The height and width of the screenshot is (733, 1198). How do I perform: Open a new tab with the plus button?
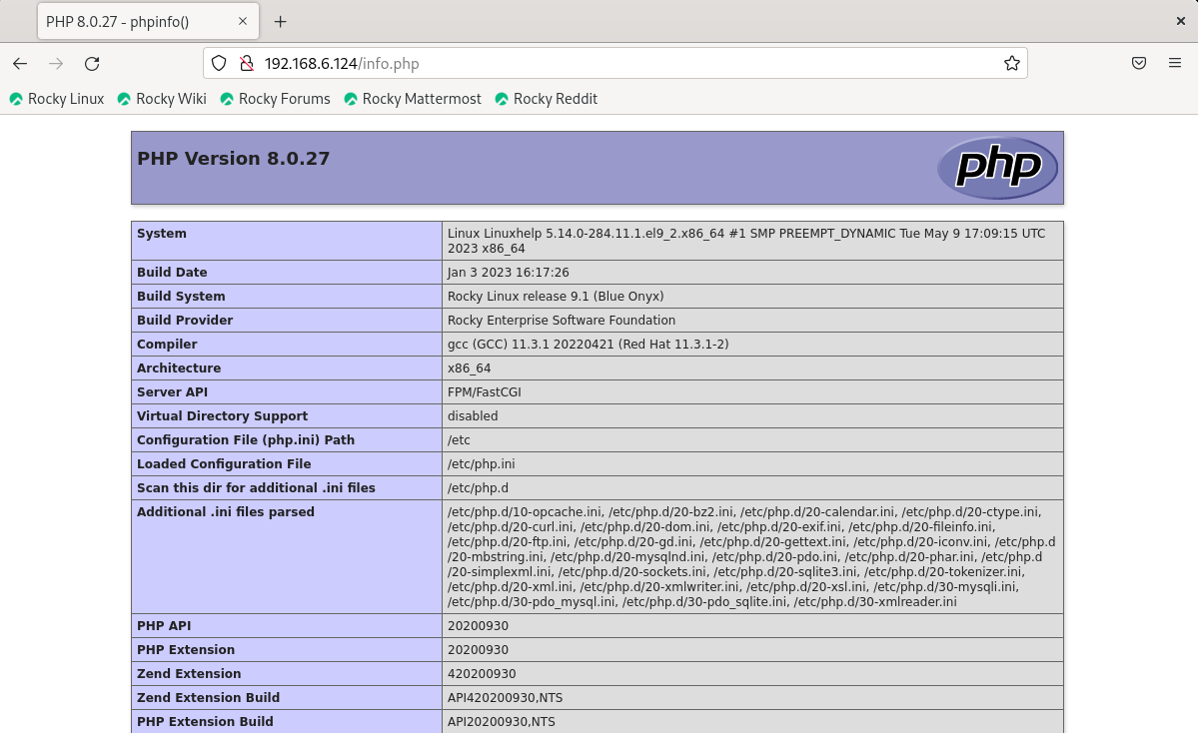click(x=281, y=21)
